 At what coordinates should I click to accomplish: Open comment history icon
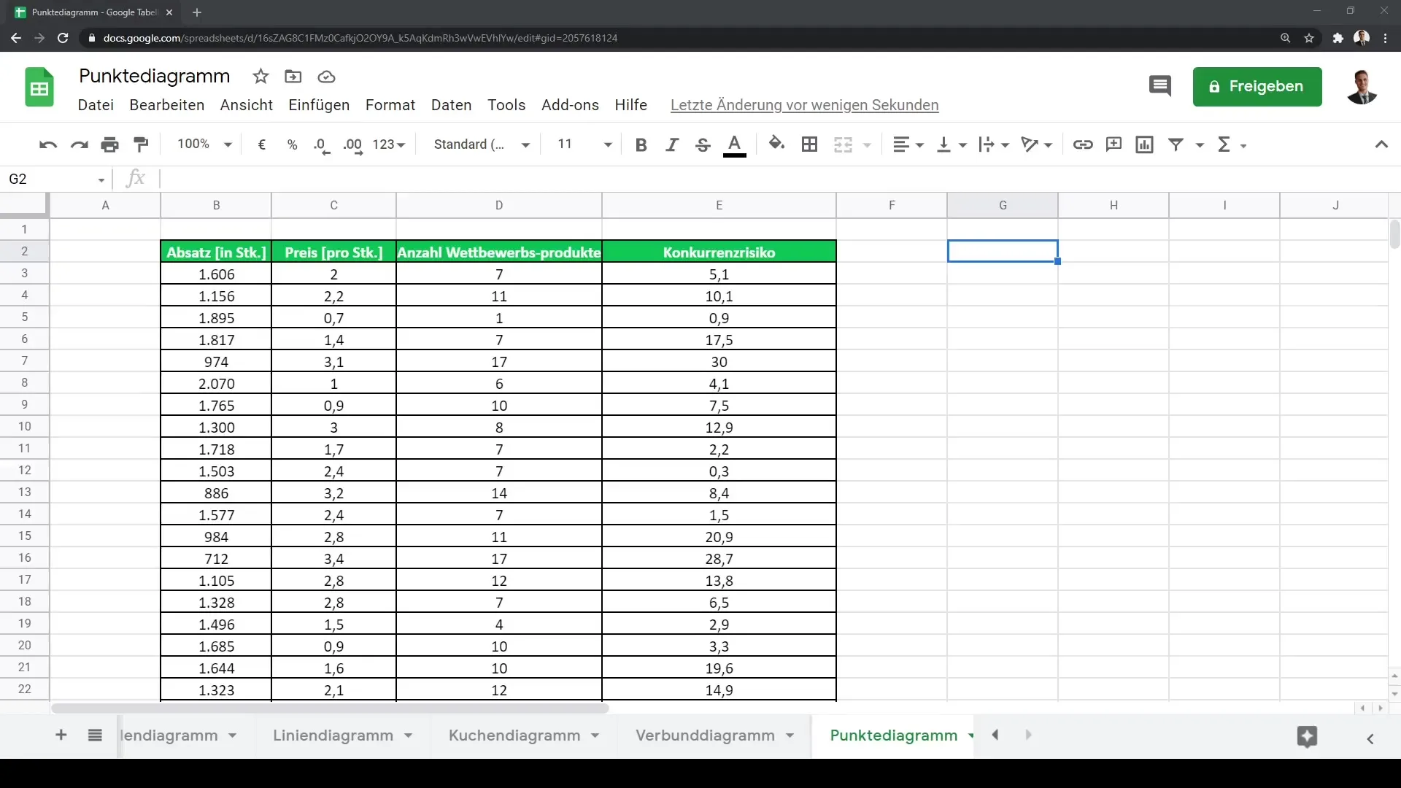pyautogui.click(x=1159, y=86)
